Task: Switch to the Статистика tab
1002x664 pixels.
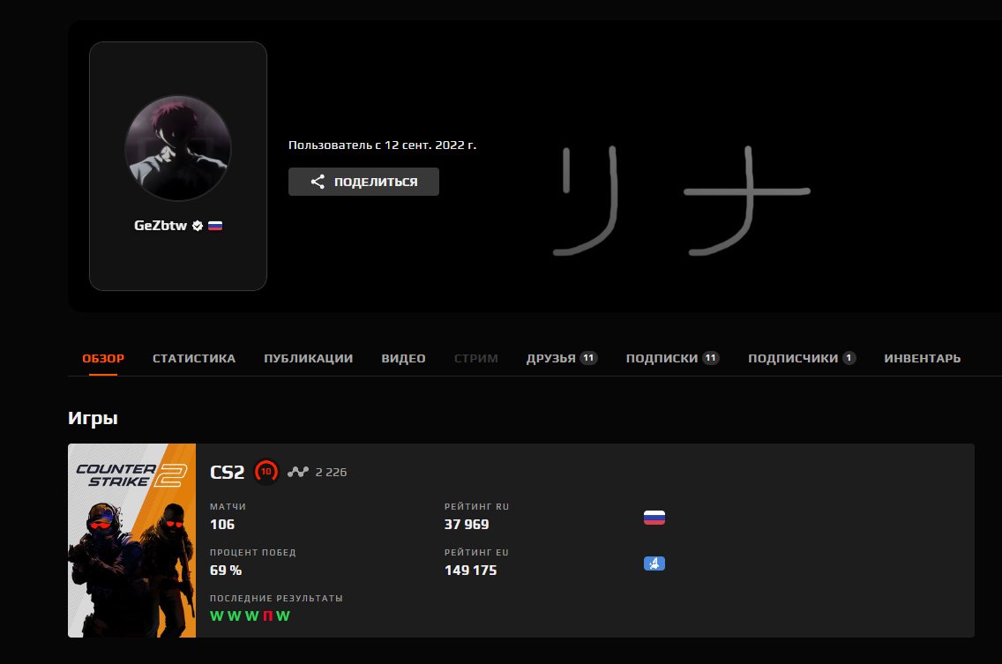Action: click(194, 359)
